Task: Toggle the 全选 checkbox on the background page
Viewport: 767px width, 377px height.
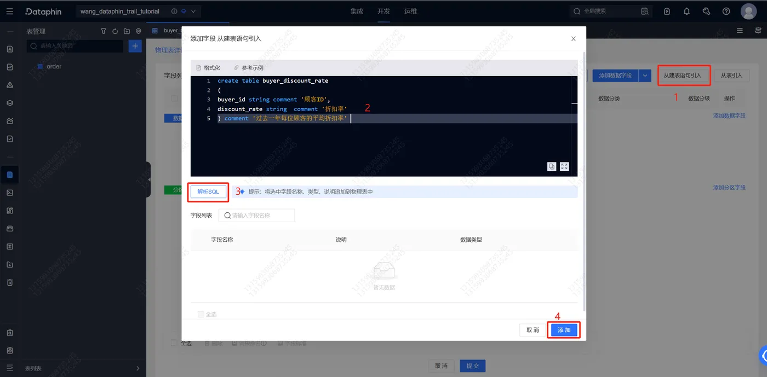Action: [x=174, y=343]
